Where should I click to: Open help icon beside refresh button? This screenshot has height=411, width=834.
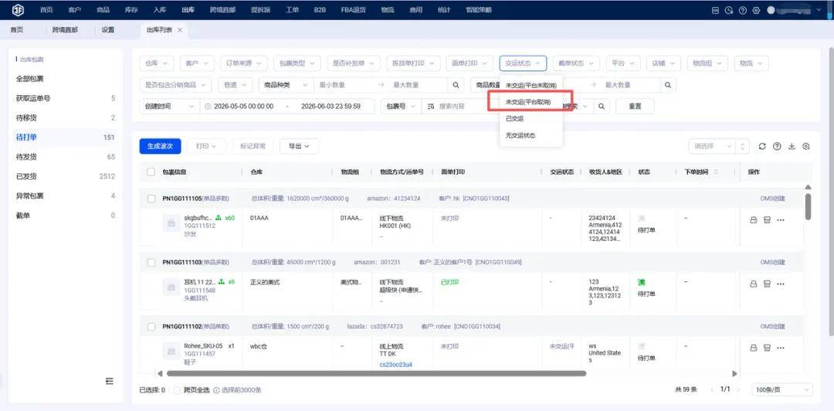tap(777, 147)
